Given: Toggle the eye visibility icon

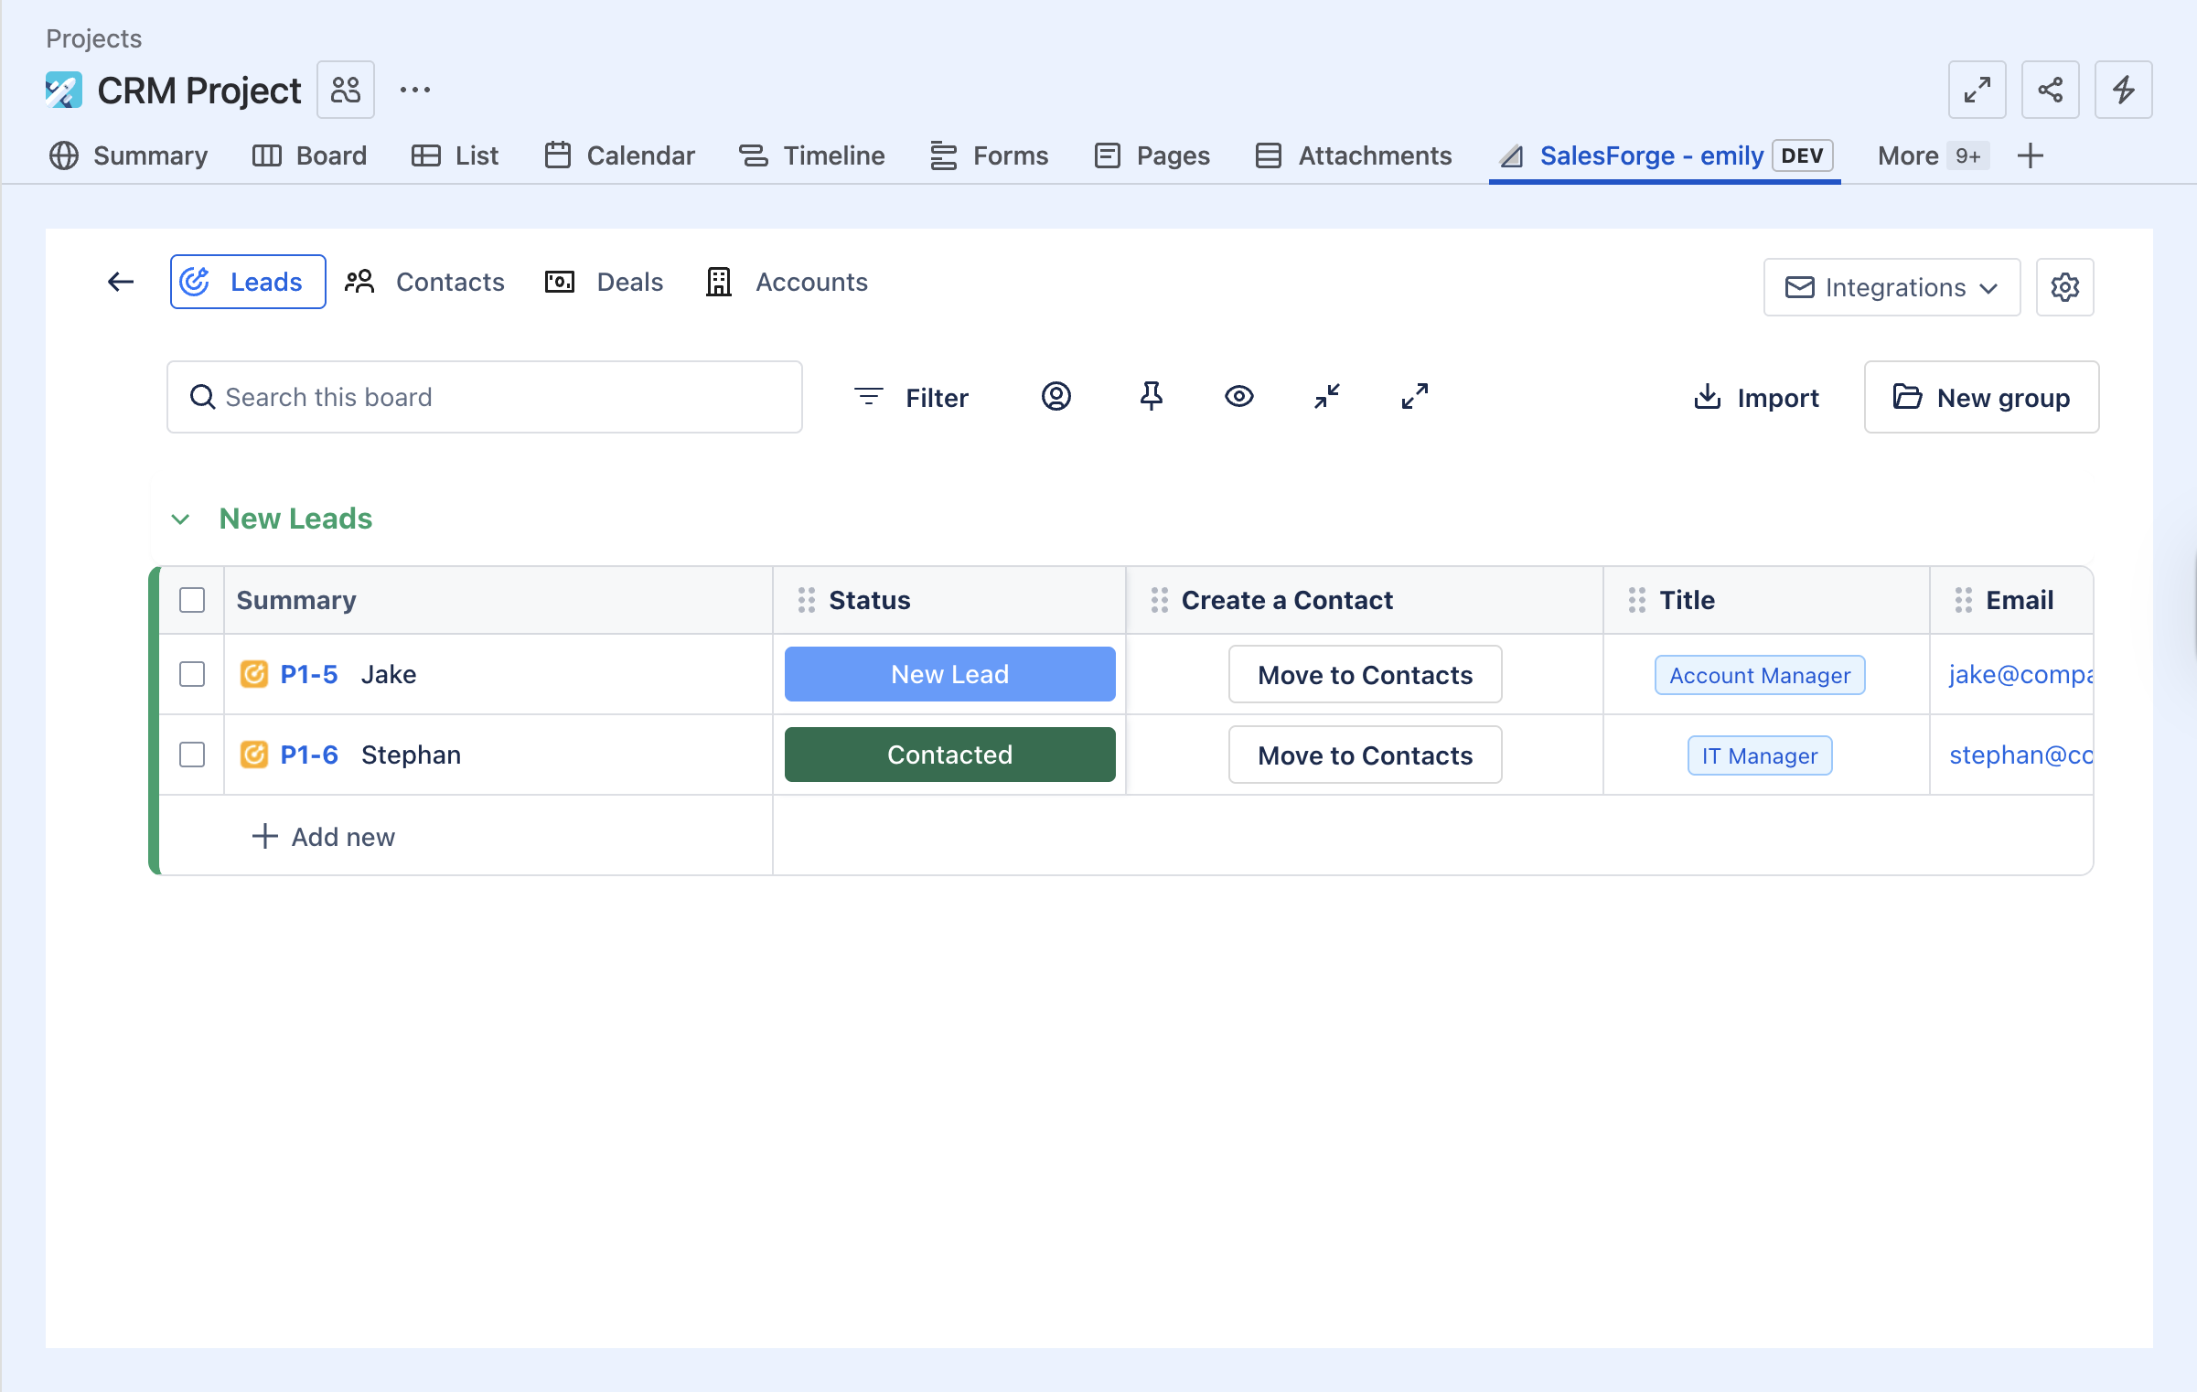Looking at the screenshot, I should pyautogui.click(x=1239, y=396).
